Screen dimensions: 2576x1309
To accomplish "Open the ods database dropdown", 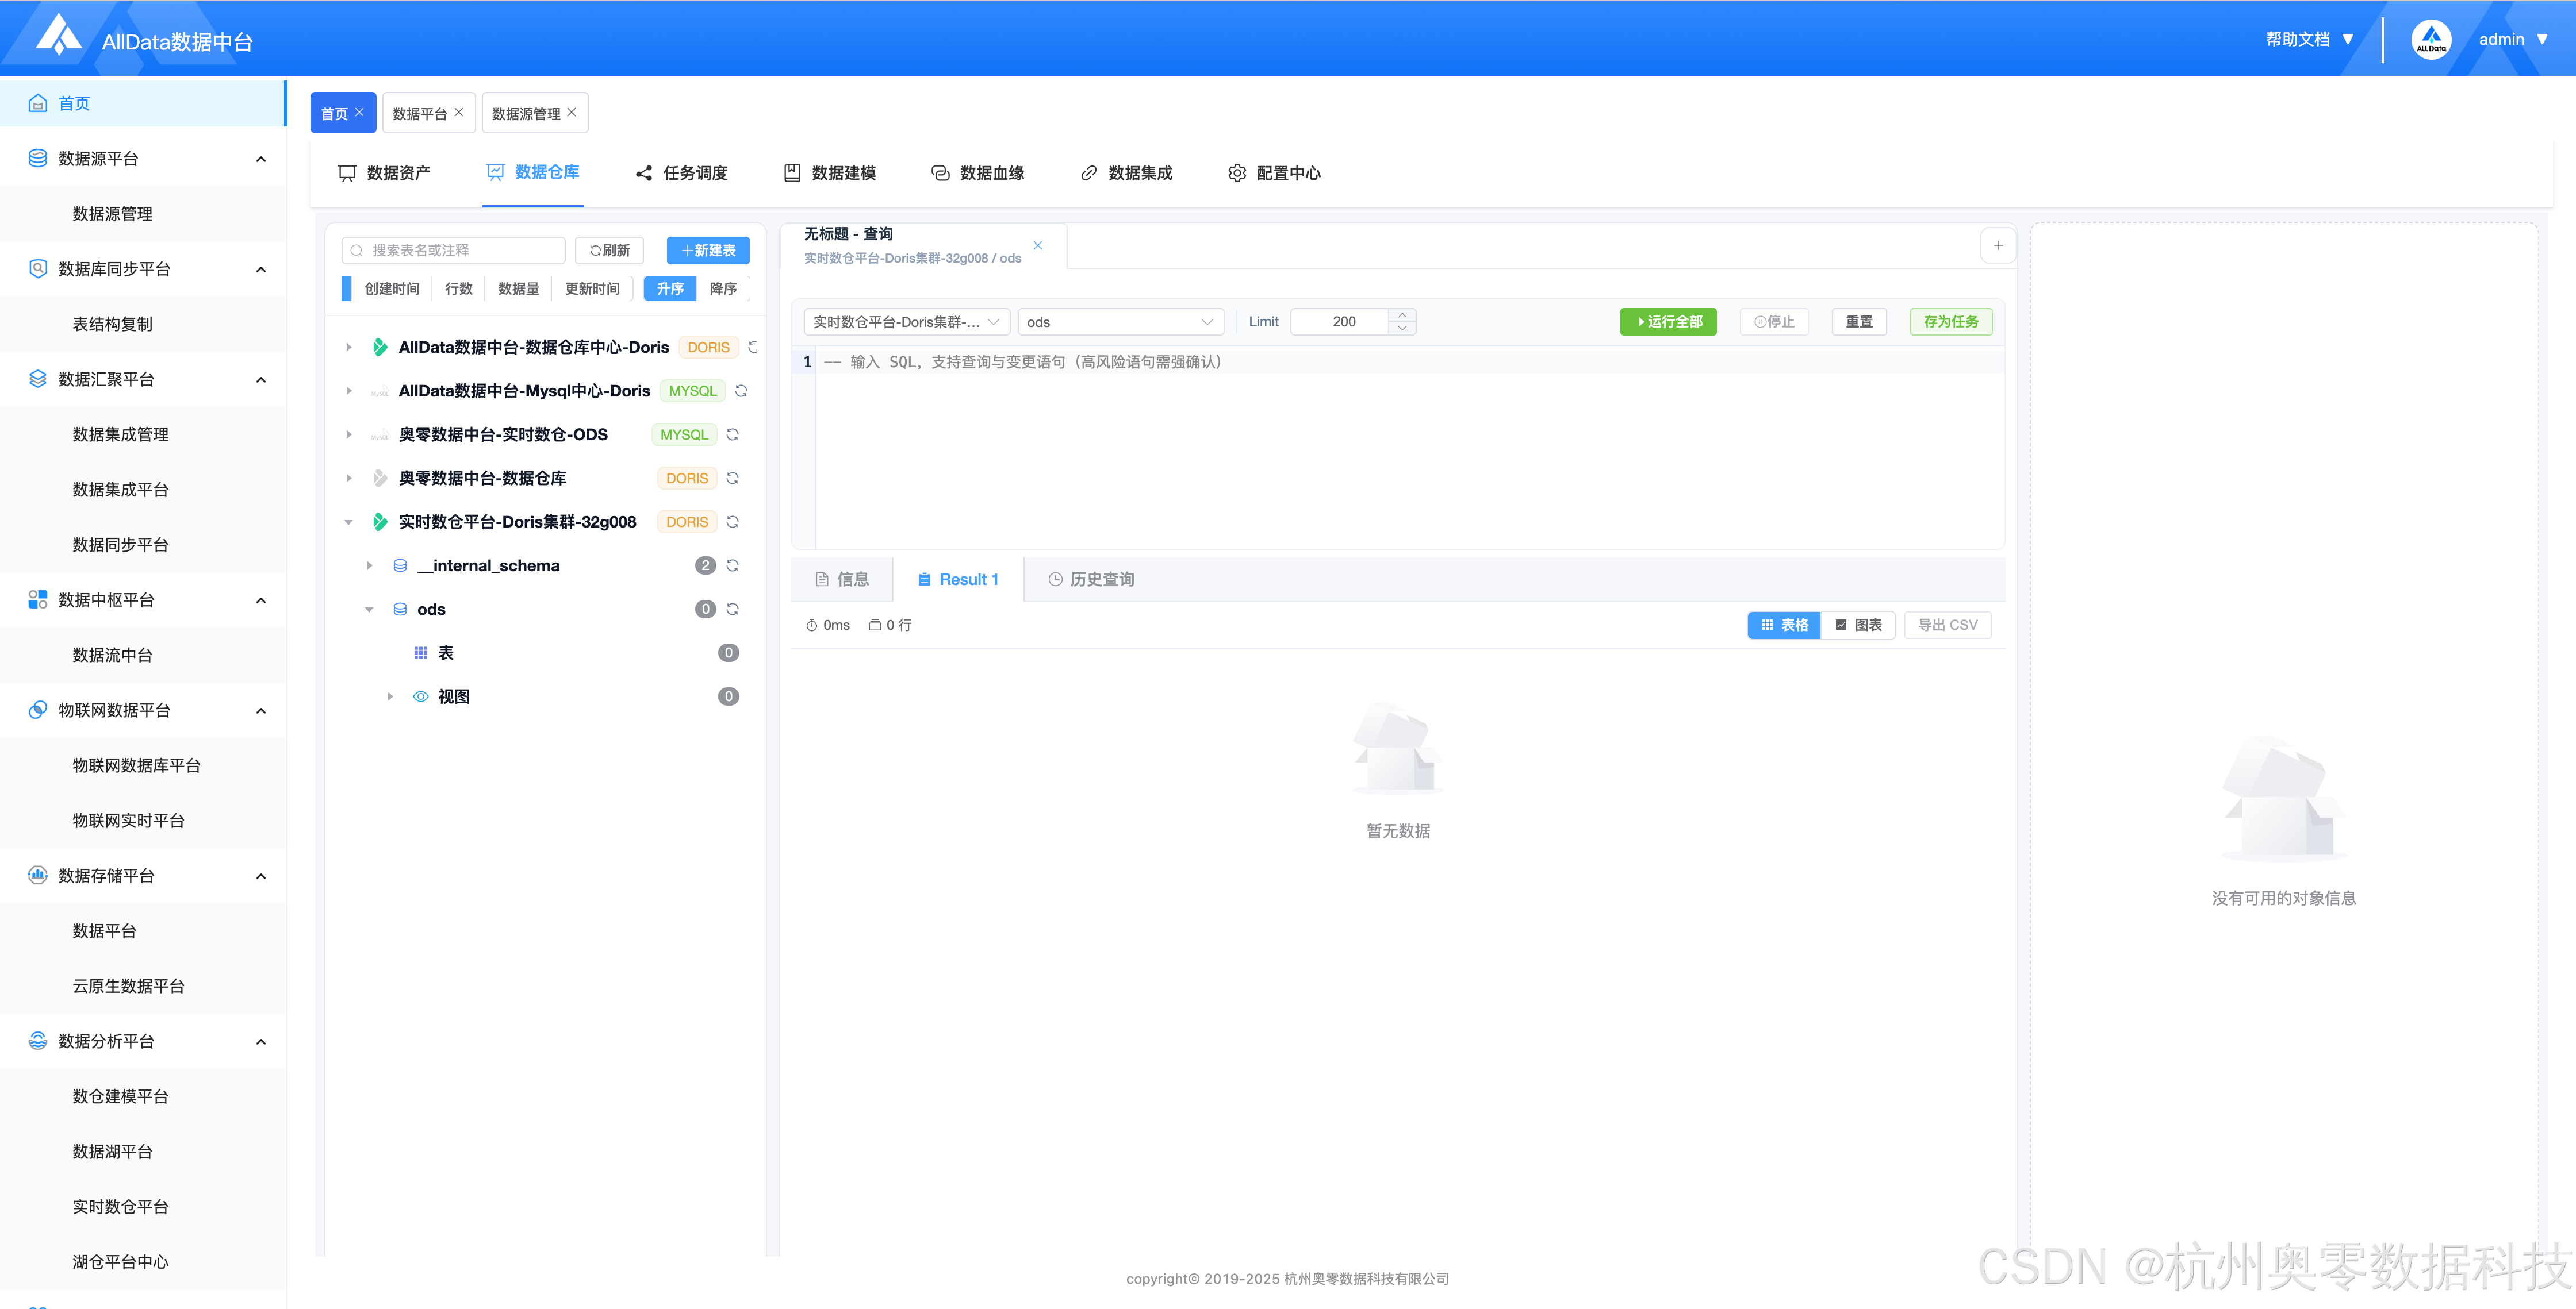I will pos(1120,322).
